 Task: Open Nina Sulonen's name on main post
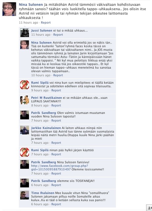pos(31,5)
